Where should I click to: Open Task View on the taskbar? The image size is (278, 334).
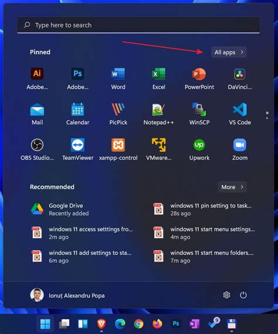click(64, 324)
